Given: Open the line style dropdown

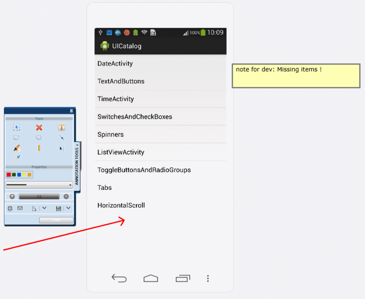Looking at the screenshot, I should (70, 185).
